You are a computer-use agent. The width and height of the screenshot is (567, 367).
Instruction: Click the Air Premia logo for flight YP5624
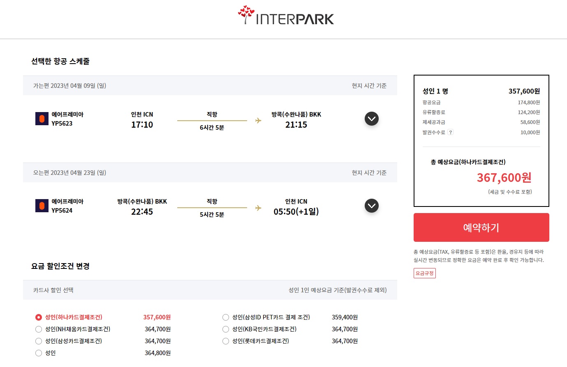tap(42, 206)
